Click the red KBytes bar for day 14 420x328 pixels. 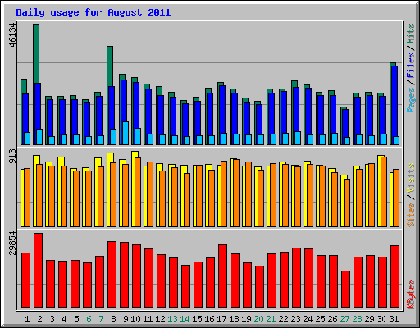(x=186, y=287)
